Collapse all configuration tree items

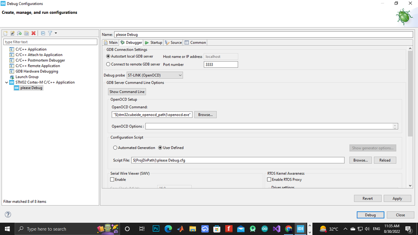click(43, 33)
